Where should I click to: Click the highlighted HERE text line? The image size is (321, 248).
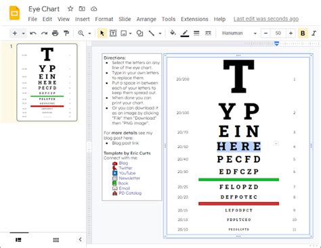(x=239, y=147)
